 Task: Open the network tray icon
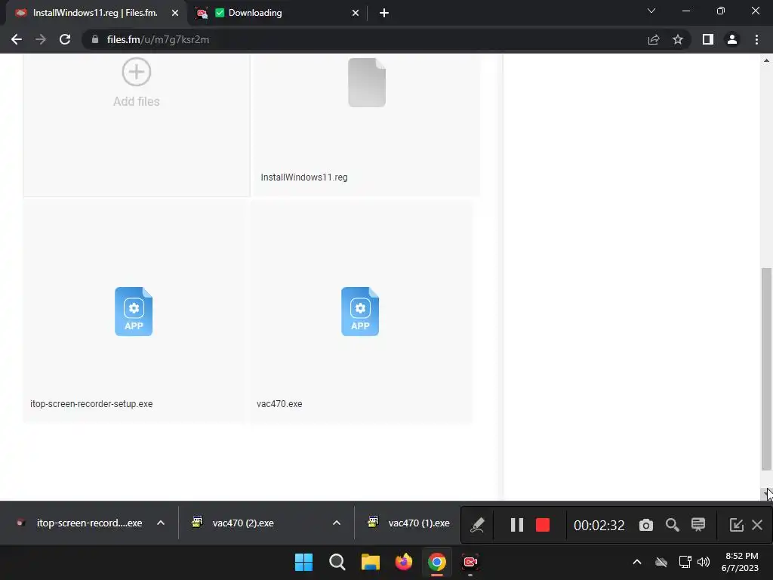685,562
